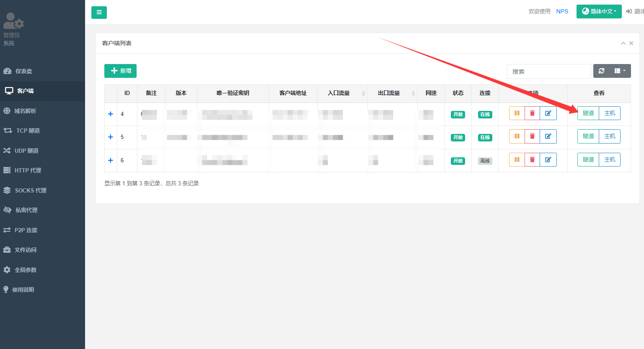Open the 简体中文 language dropdown

click(x=599, y=11)
